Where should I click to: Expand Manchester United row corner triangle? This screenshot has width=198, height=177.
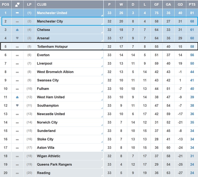(x=102, y=16)
